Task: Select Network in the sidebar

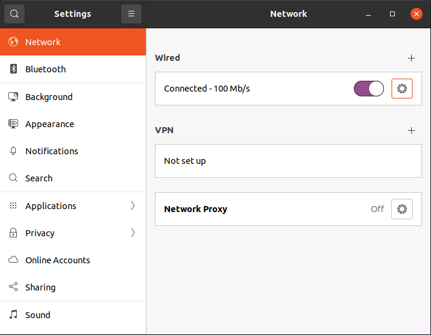Action: tap(73, 42)
